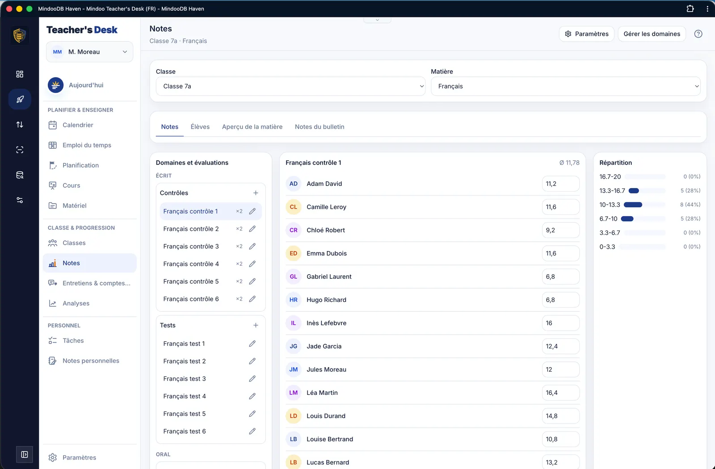Open Matériel in the sidebar

tap(89, 205)
